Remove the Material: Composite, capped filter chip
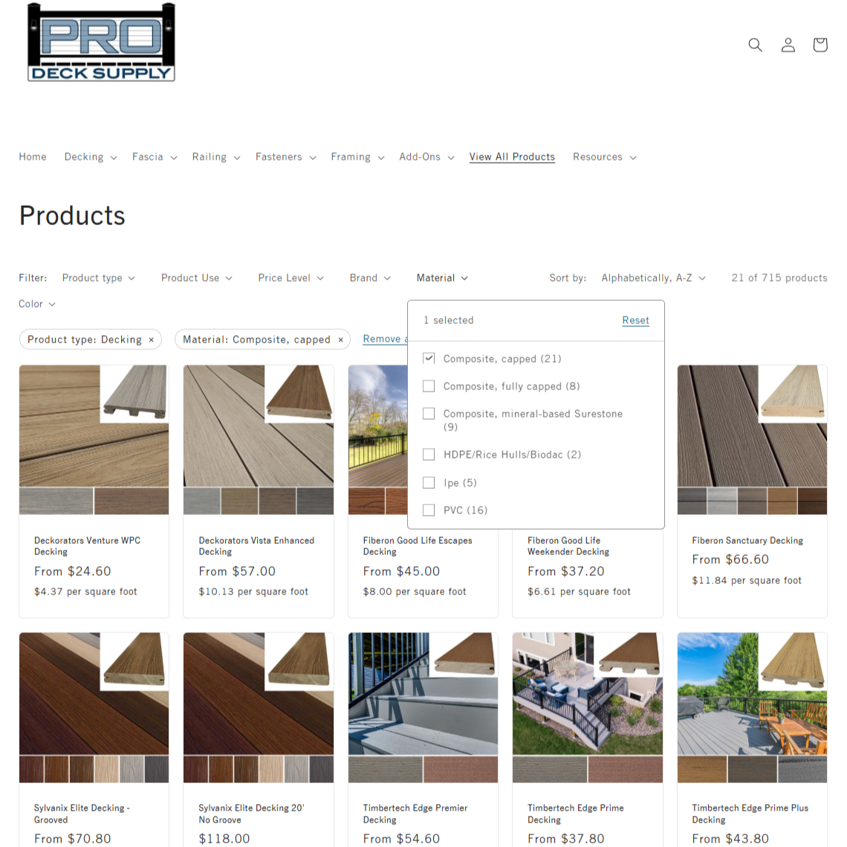This screenshot has height=847, width=847. click(x=341, y=340)
